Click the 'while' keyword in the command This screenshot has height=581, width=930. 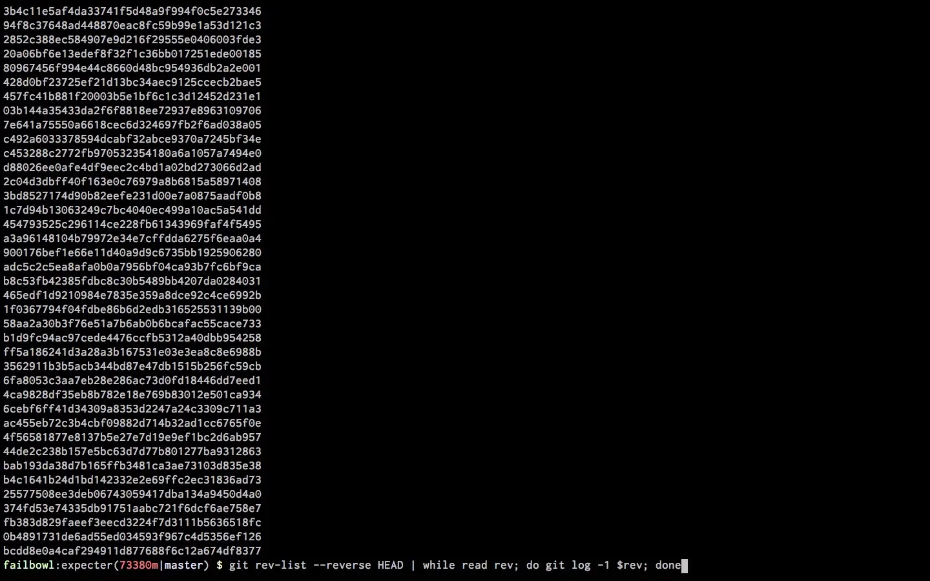(439, 566)
